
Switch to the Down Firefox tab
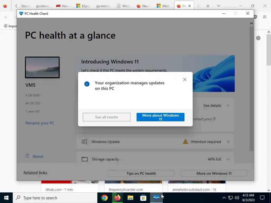click(26, 6)
